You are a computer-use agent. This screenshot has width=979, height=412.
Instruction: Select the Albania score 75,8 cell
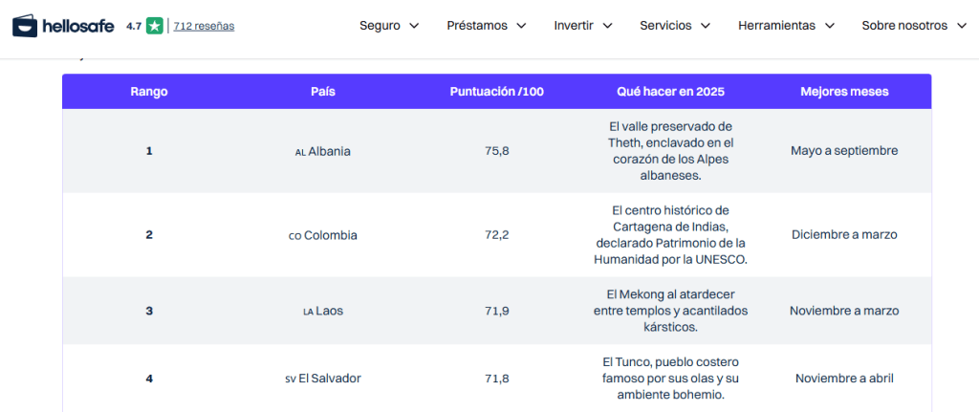[x=496, y=151]
